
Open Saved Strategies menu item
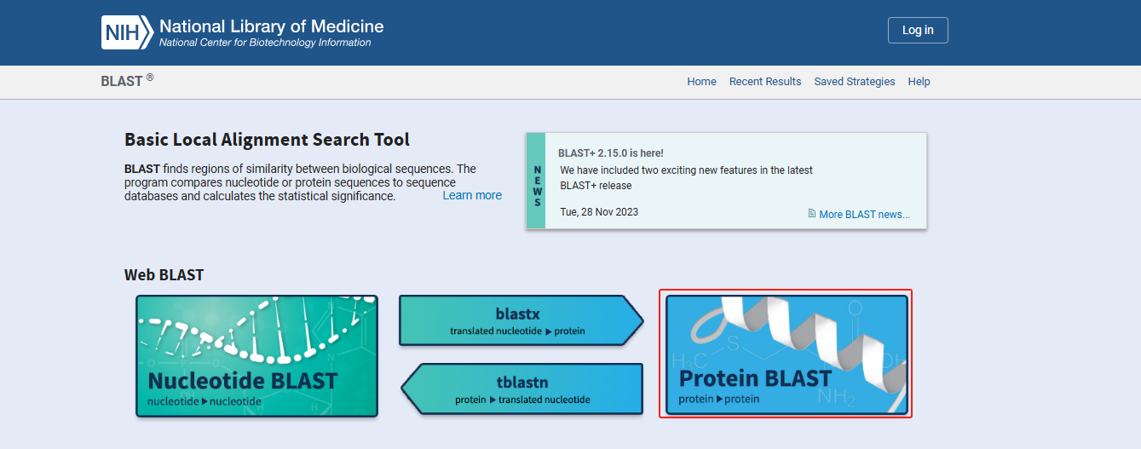pyautogui.click(x=855, y=82)
